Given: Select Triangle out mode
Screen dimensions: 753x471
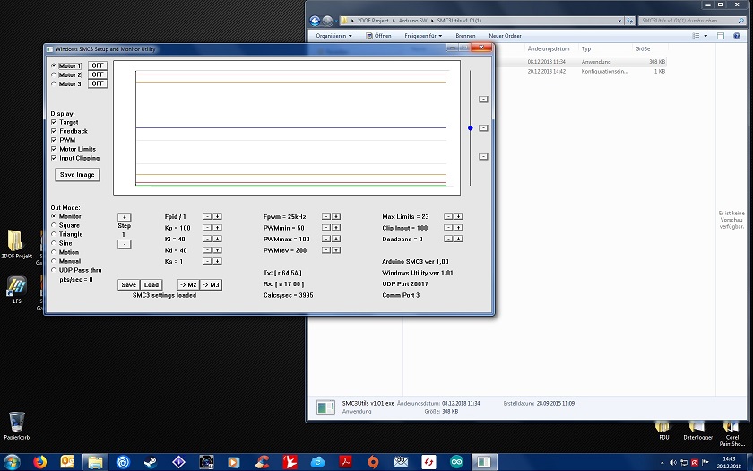Looking at the screenshot, I should point(54,234).
